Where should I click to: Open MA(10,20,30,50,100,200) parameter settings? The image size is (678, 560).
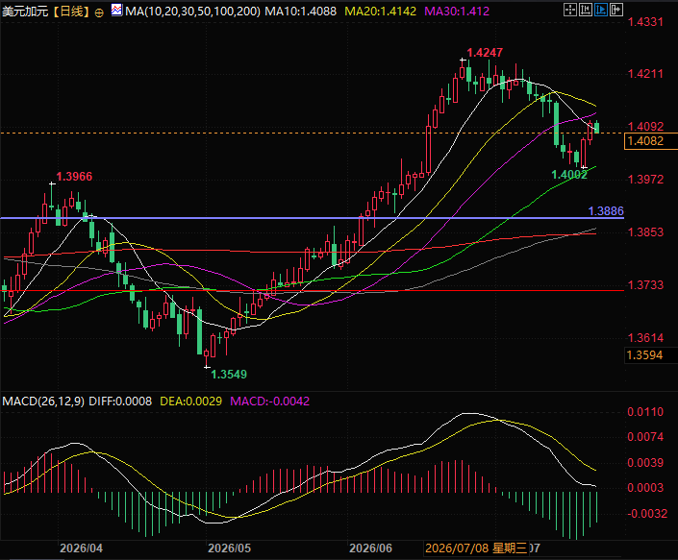tap(193, 12)
